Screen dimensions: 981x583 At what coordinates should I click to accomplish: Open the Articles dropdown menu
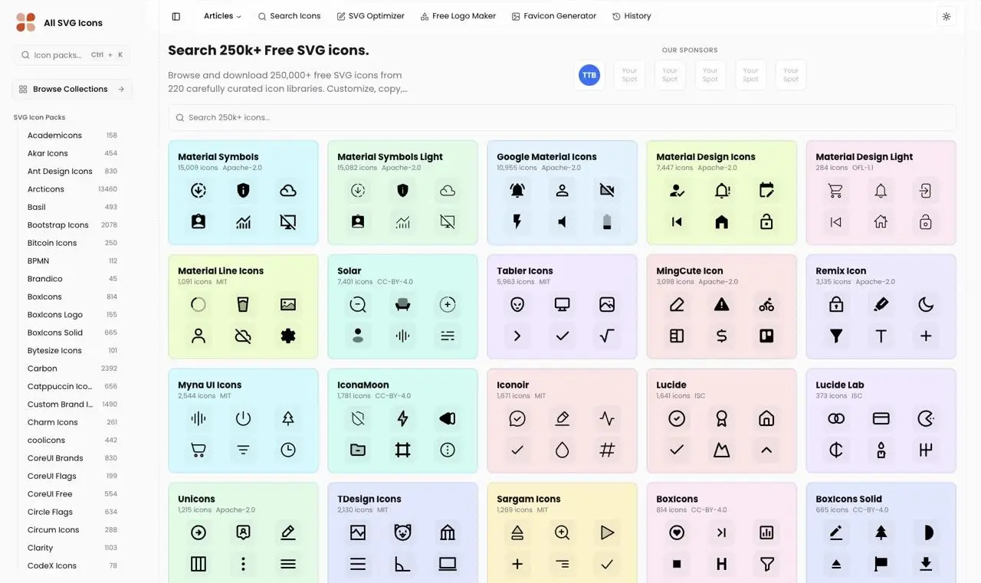[x=222, y=16]
